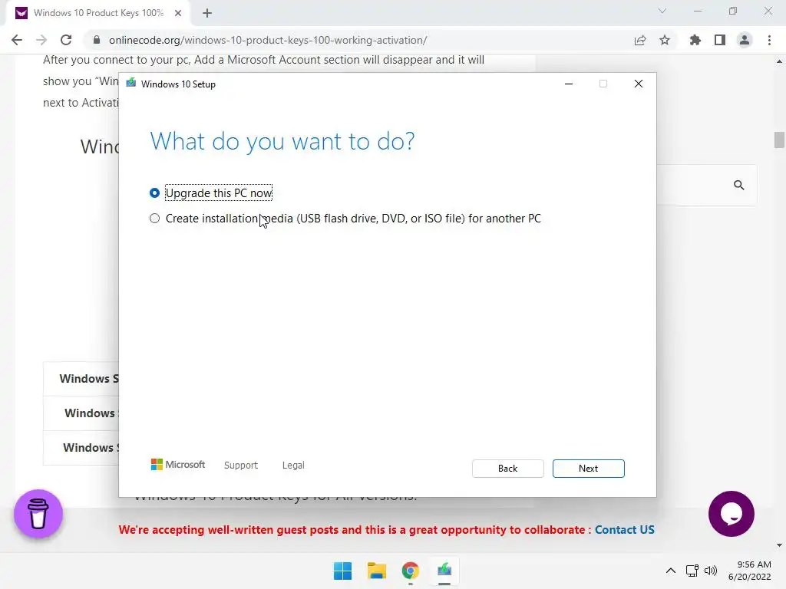Go forward in Chrome browser
This screenshot has width=786, height=589.
click(41, 40)
